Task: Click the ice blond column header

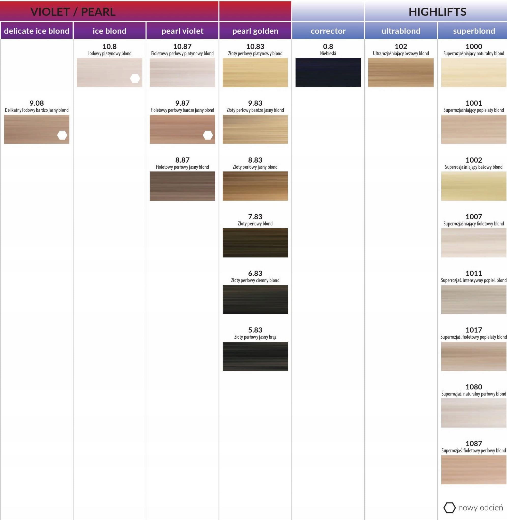Action: 109,31
